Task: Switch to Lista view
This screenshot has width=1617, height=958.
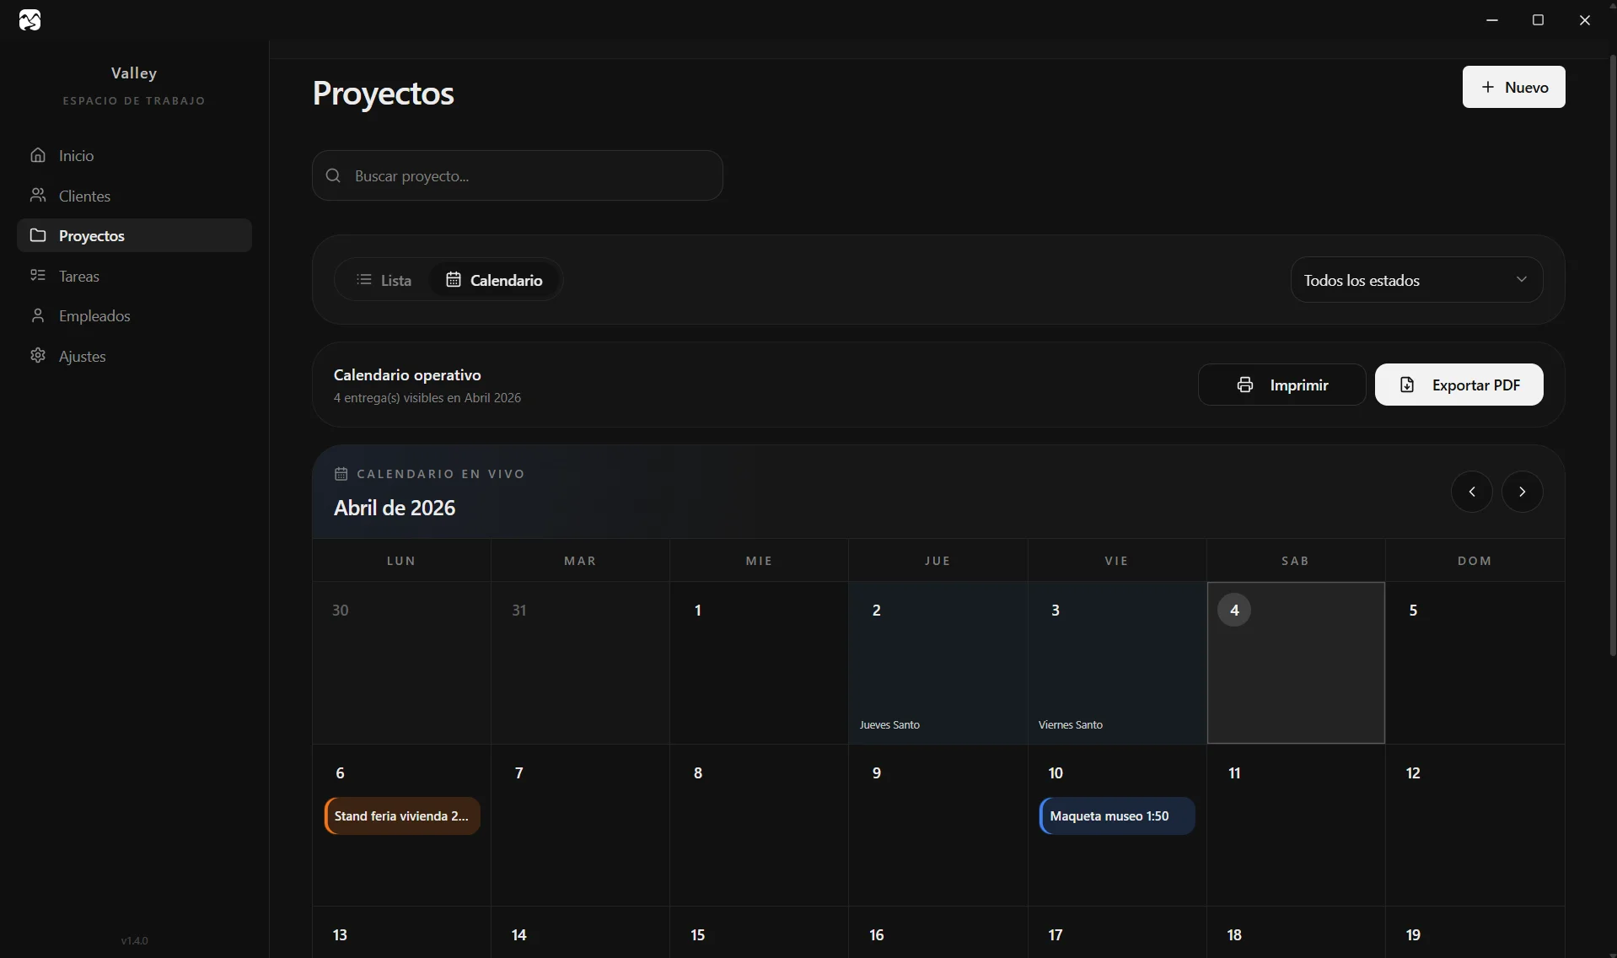Action: point(384,280)
